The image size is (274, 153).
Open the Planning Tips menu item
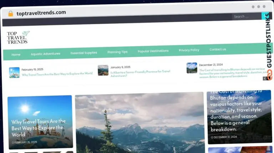point(117,52)
